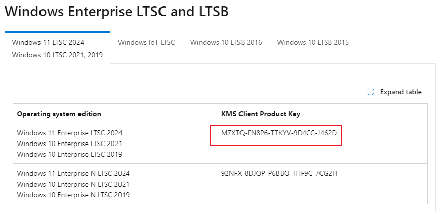
Task: Click 'Windows 11 Enterprise LTSC 2024' in first row
Action: pyautogui.click(x=69, y=133)
